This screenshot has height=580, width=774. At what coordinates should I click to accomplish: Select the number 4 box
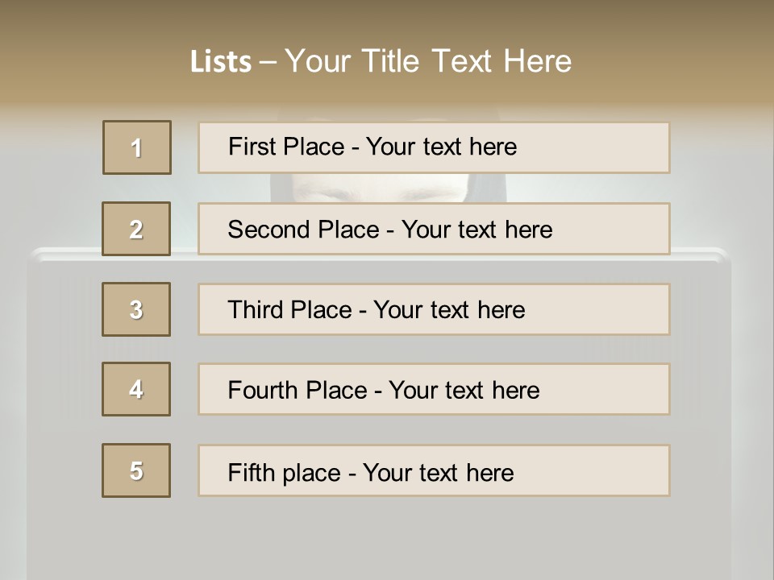pos(136,389)
